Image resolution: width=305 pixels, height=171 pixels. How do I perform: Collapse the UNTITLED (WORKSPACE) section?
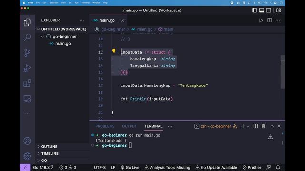[62, 29]
